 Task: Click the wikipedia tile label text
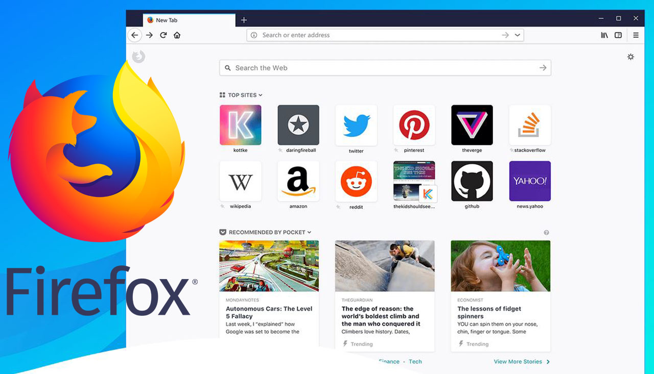pos(240,207)
